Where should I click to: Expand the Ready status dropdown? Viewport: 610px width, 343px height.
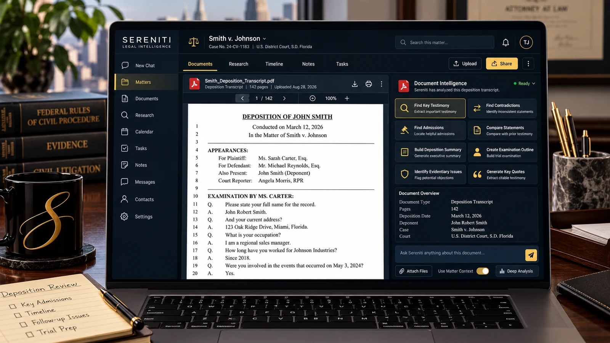[x=533, y=83]
